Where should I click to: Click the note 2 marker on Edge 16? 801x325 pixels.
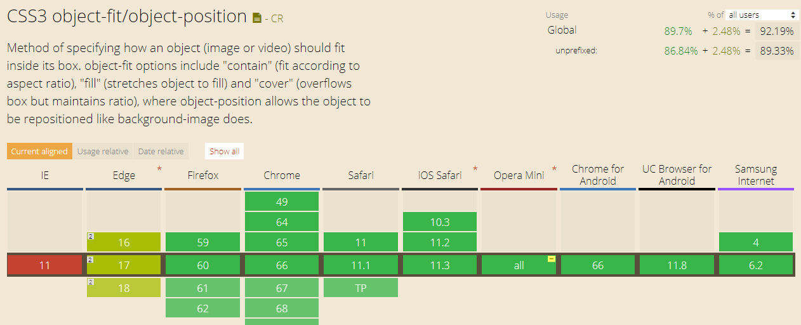91,236
